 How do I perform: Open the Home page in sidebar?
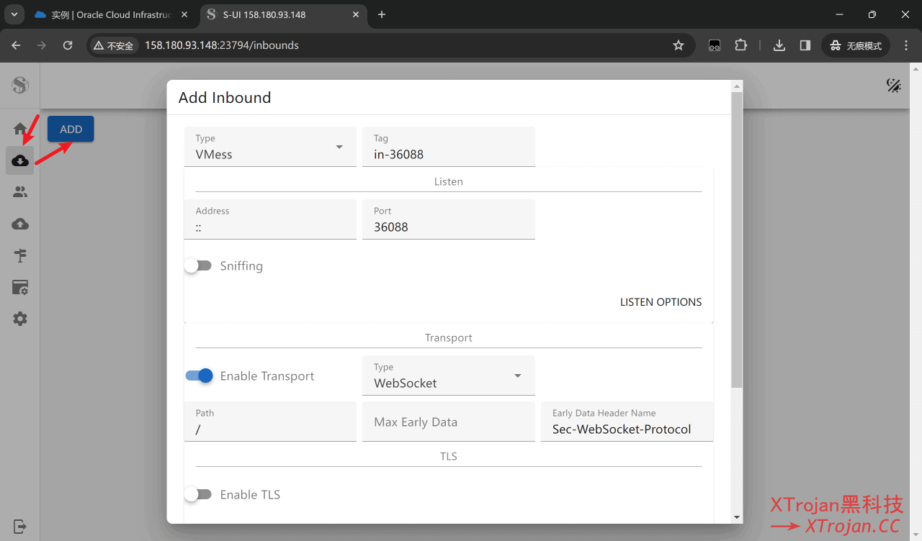[x=20, y=129]
